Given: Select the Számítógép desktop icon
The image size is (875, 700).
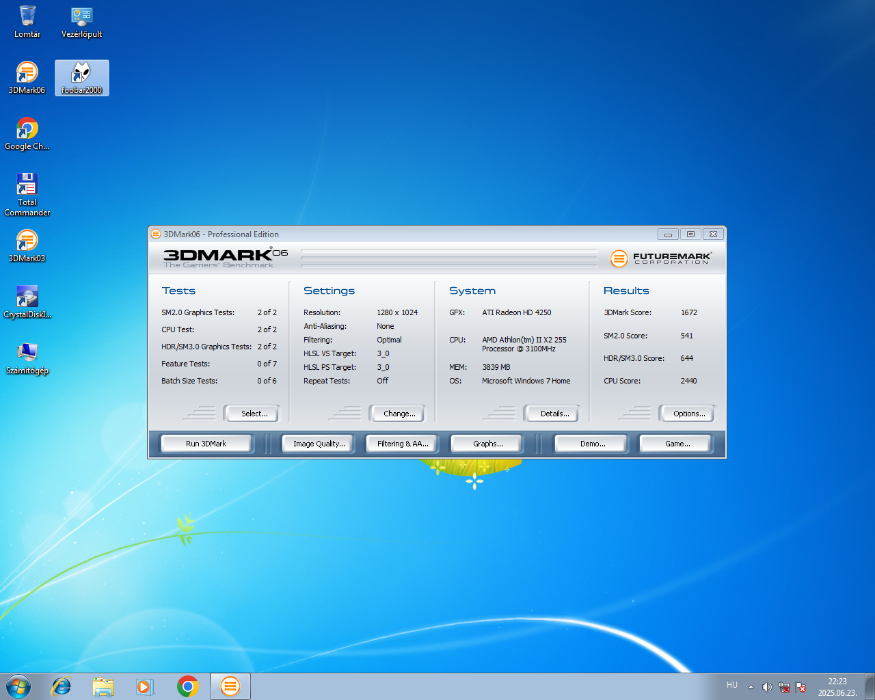Looking at the screenshot, I should coord(27,358).
